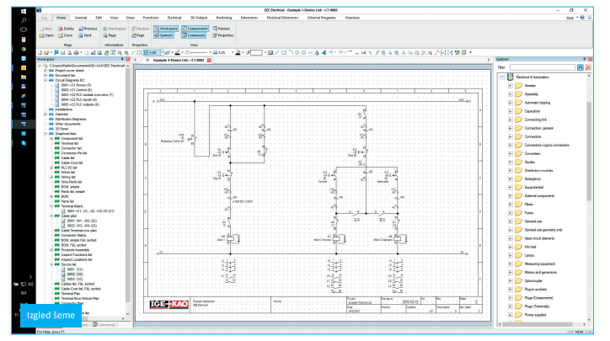
Task: Go to the Next page
Action: tap(85, 35)
